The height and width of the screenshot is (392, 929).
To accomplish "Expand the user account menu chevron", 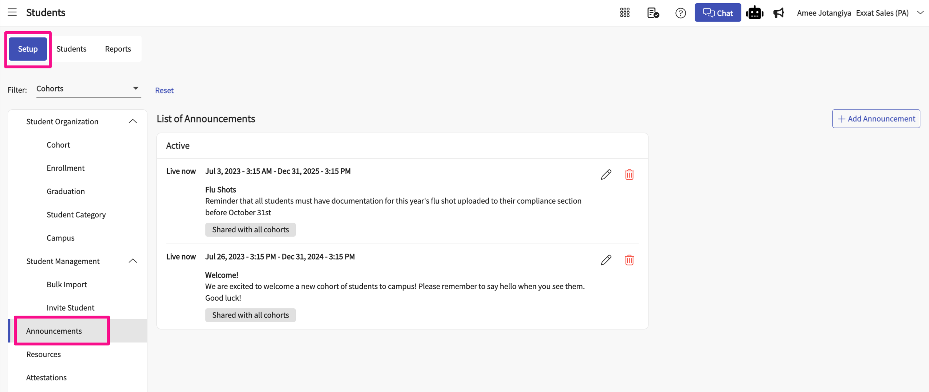I will tap(920, 13).
